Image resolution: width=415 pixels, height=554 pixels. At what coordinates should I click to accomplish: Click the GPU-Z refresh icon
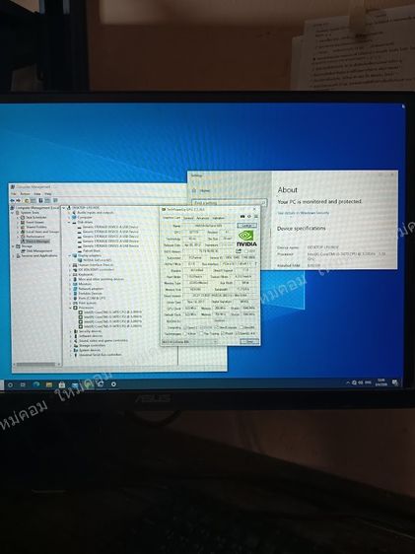point(249,217)
